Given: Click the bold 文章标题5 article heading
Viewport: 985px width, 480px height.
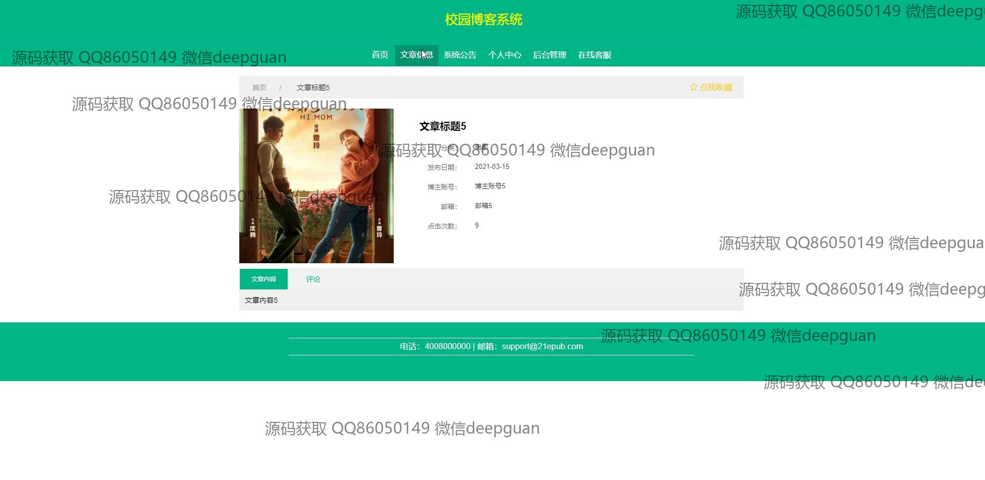Looking at the screenshot, I should (443, 126).
